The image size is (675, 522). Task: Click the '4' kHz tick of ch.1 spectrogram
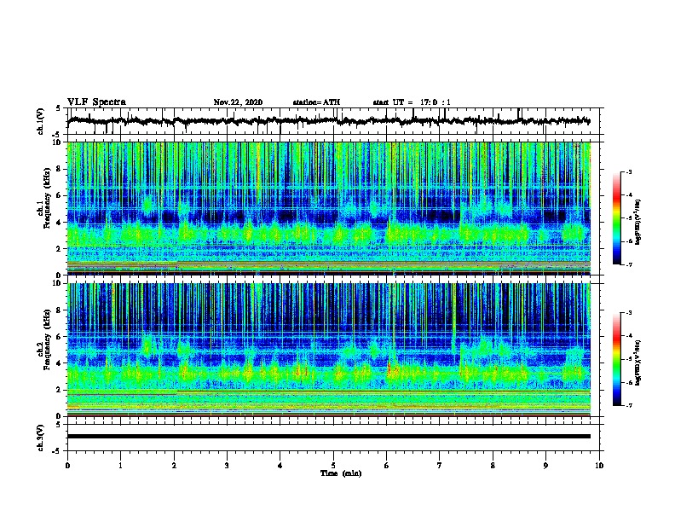60,223
